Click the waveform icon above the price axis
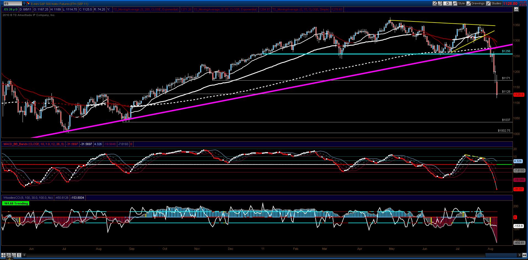 [x=516, y=9]
